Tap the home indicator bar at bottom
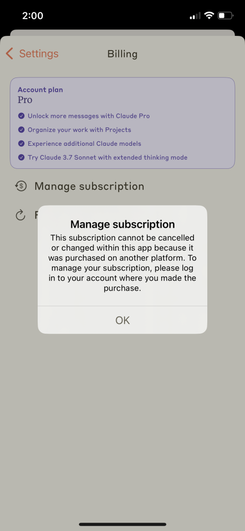The width and height of the screenshot is (245, 531). (122, 524)
